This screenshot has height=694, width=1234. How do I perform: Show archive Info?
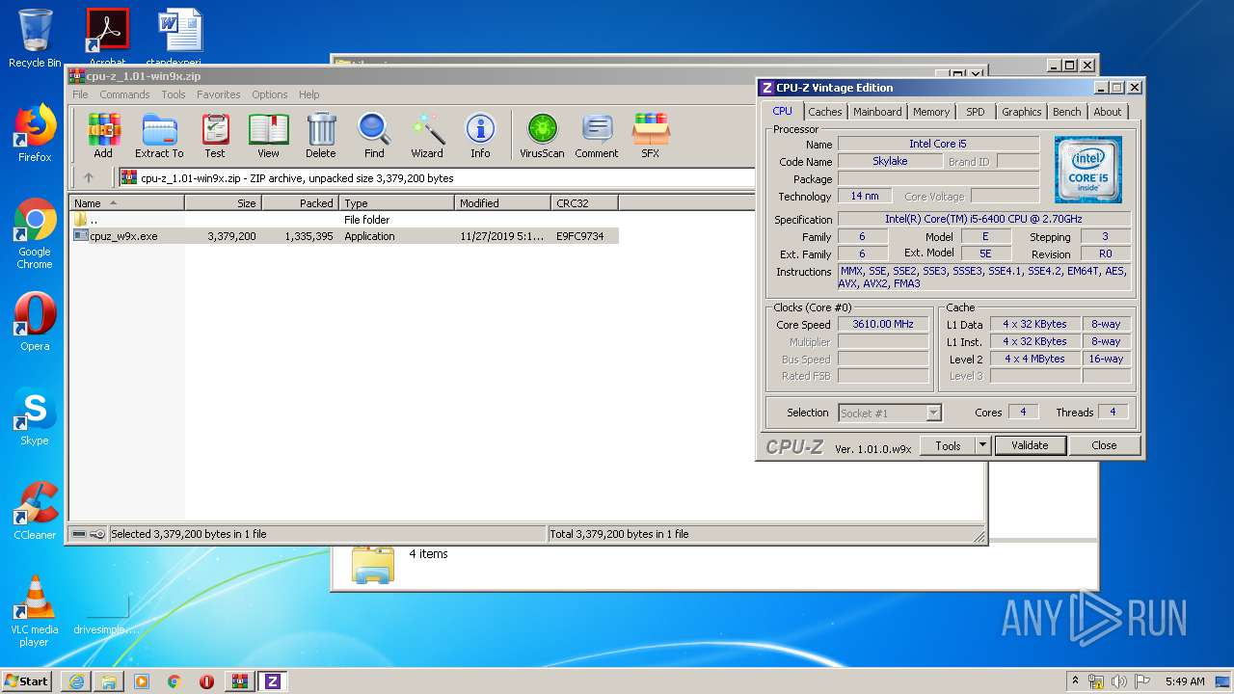pyautogui.click(x=480, y=135)
